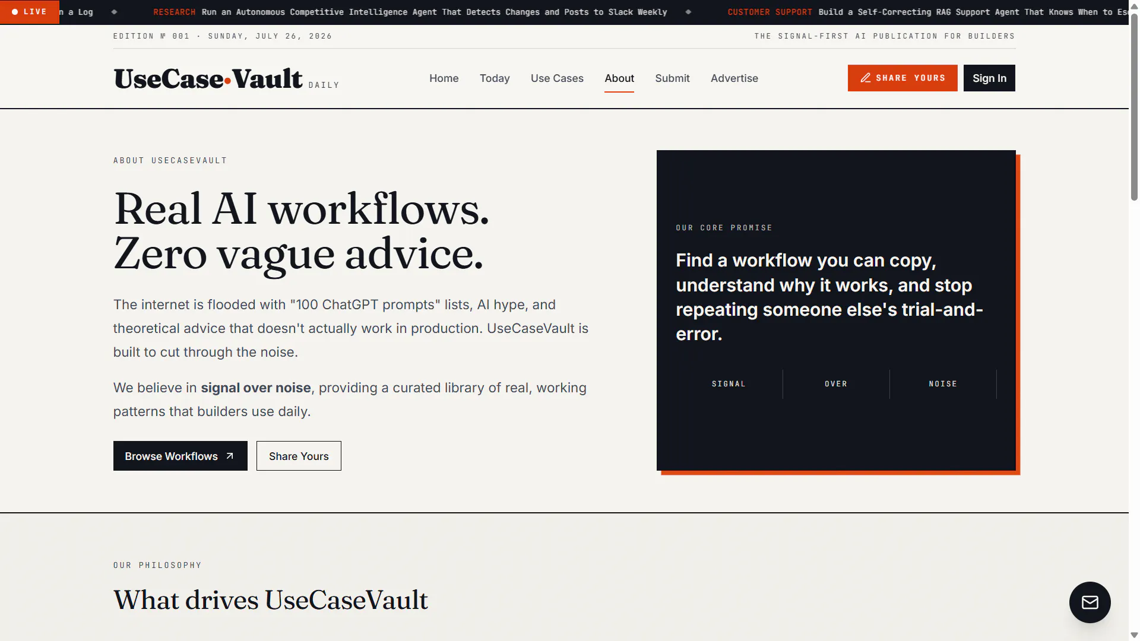Open the Use Cases section
The width and height of the screenshot is (1140, 641).
click(x=557, y=78)
